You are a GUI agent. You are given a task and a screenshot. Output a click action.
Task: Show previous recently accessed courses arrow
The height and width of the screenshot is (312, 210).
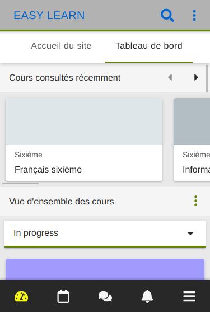[x=170, y=77]
